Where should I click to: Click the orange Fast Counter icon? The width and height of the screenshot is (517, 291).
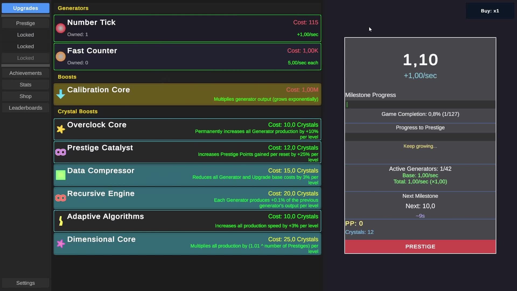click(x=61, y=57)
